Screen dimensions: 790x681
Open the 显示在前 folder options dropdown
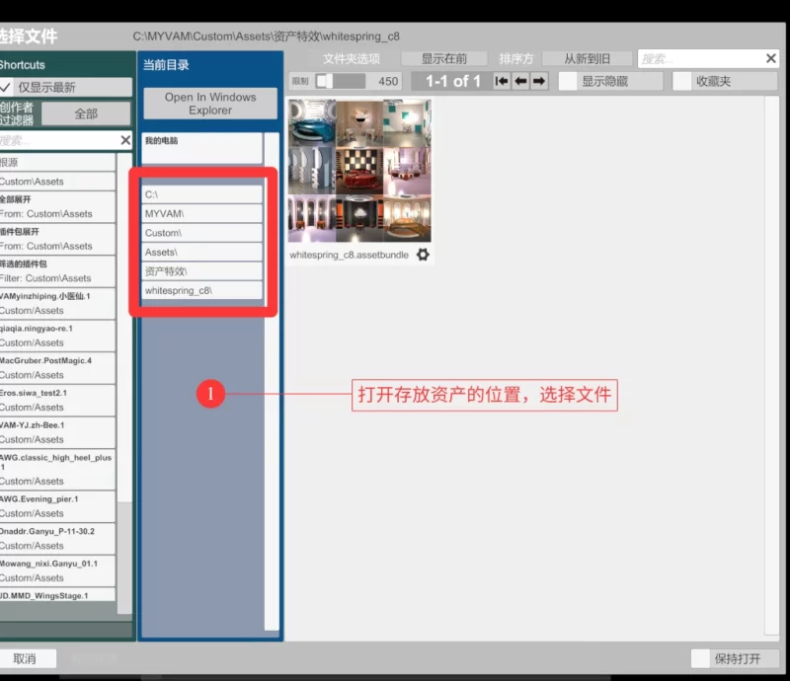click(443, 59)
